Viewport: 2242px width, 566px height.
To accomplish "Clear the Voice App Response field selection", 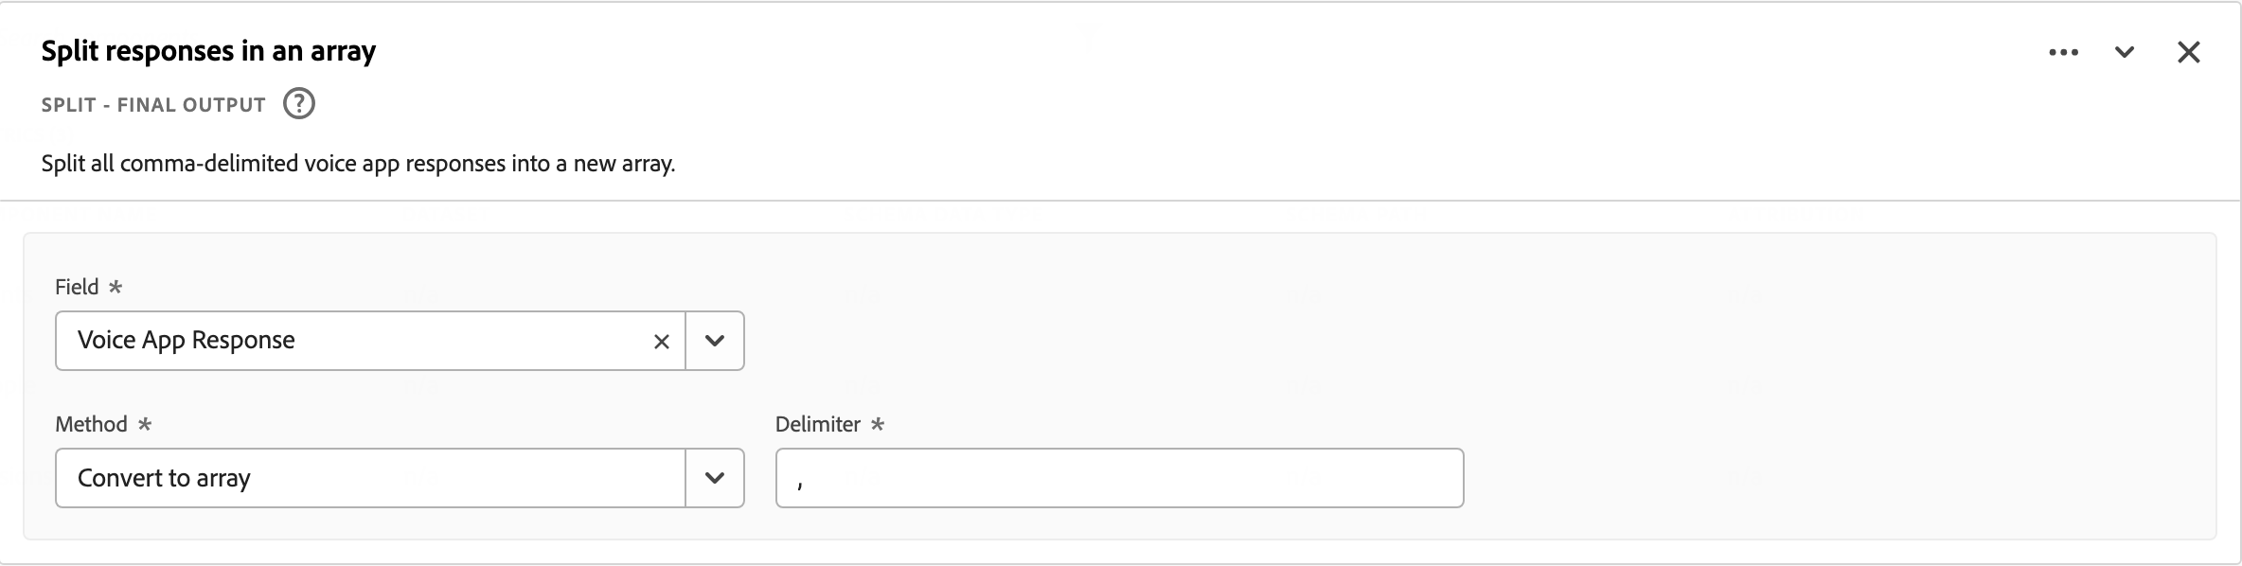I will (662, 342).
